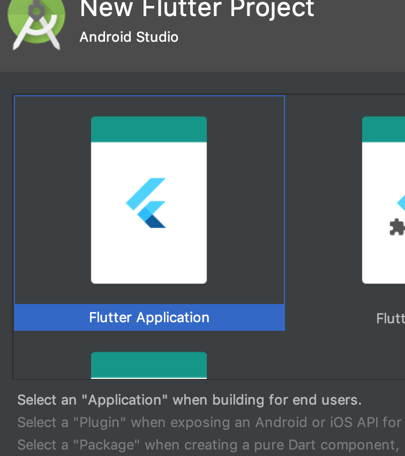Select the Flutter Application project type label

149,317
